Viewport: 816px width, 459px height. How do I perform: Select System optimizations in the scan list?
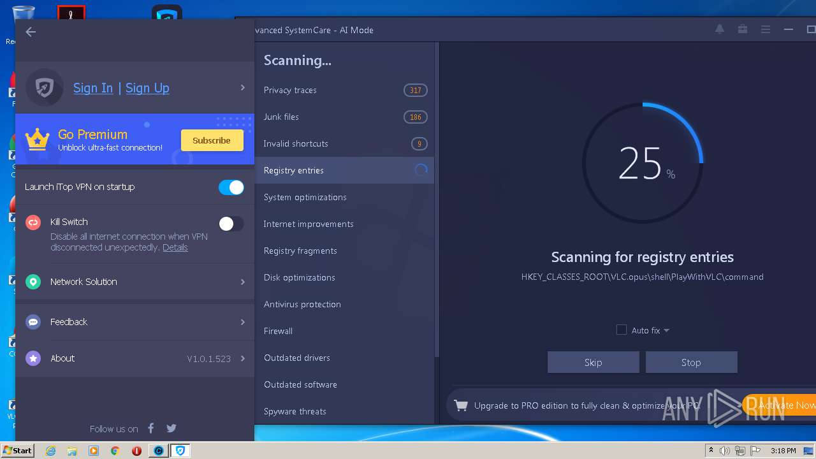pyautogui.click(x=344, y=197)
